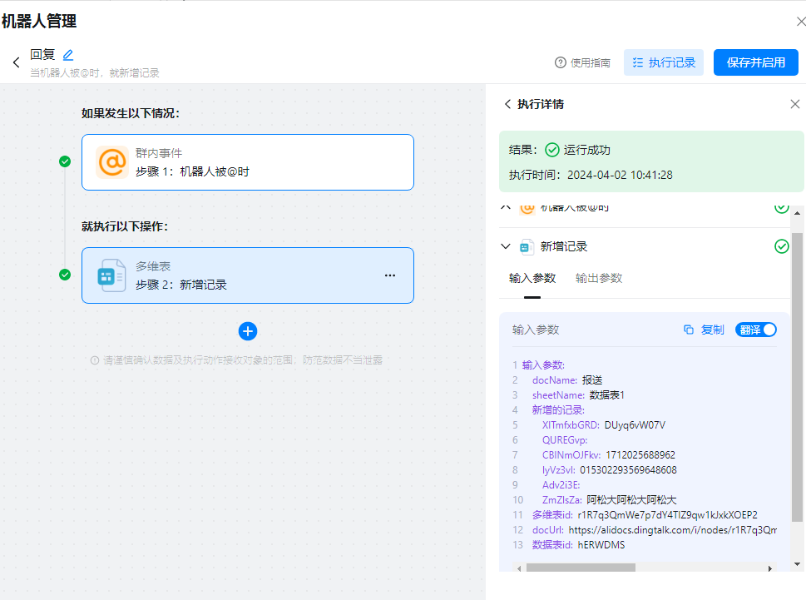Click the question mark icon beside 使用指南

(561, 62)
